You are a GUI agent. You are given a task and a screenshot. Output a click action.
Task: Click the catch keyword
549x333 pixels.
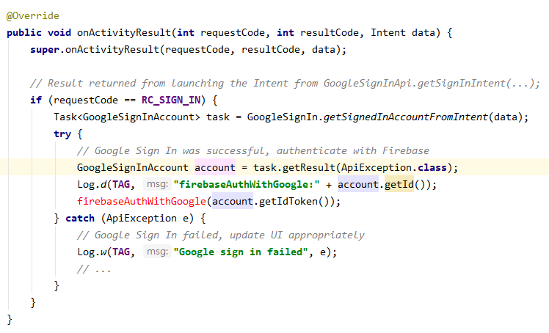click(x=80, y=219)
